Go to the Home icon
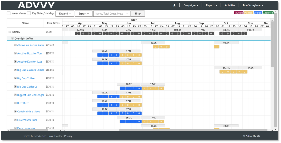281x143 pixels. [175, 5]
